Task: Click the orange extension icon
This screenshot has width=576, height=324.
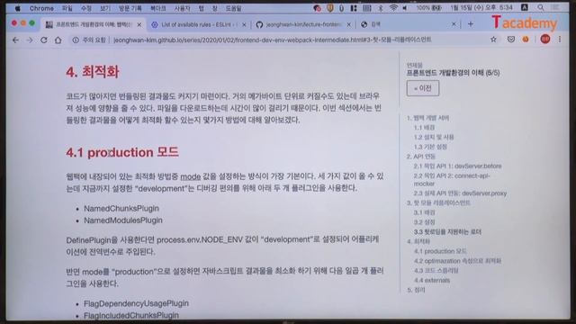Action: [x=526, y=40]
